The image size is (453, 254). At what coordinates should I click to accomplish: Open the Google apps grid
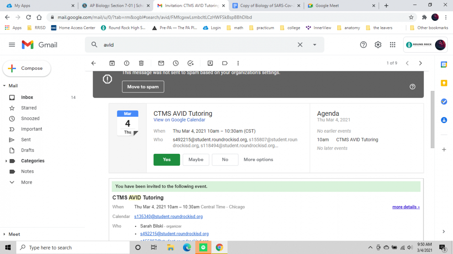click(392, 45)
